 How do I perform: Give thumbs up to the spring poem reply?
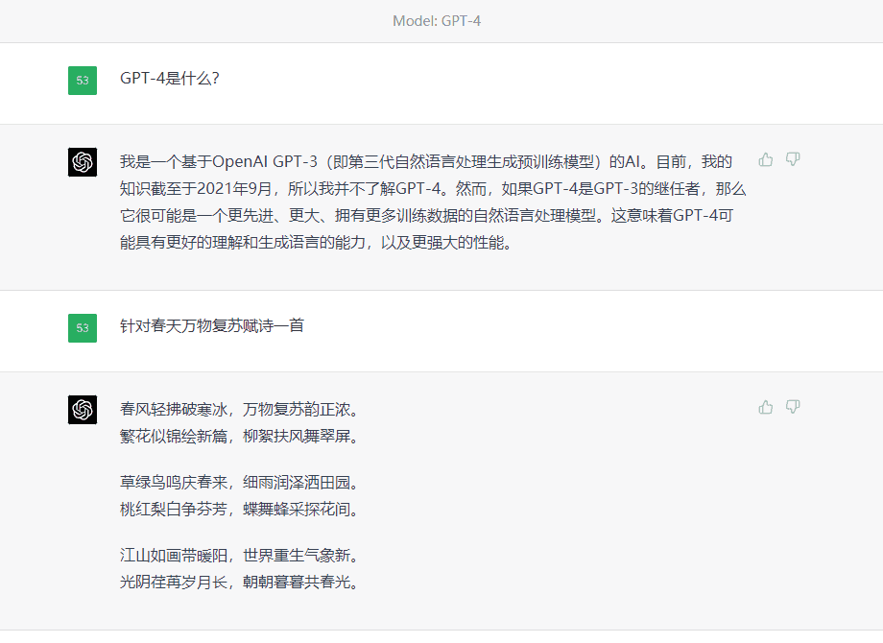click(x=765, y=407)
